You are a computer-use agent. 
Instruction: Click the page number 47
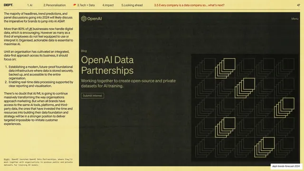click(x=298, y=5)
